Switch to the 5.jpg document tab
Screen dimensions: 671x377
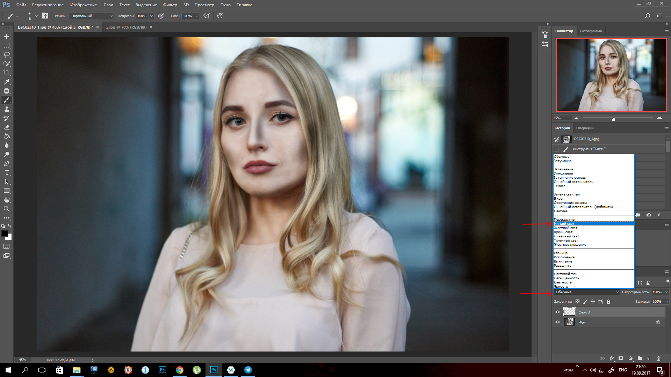[x=126, y=27]
